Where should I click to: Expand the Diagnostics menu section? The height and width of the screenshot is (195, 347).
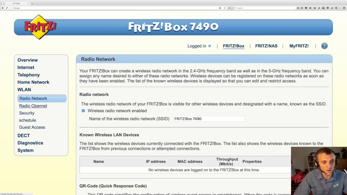30,143
